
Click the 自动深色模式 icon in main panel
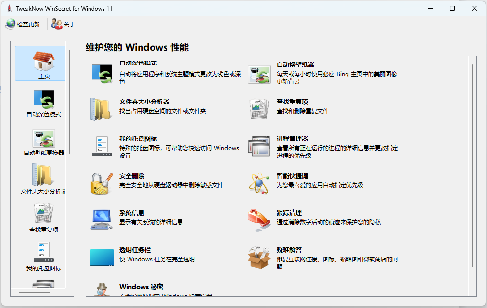[102, 74]
